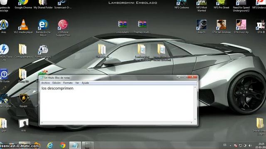Open the Ayuda menu in Notepad

point(85,83)
